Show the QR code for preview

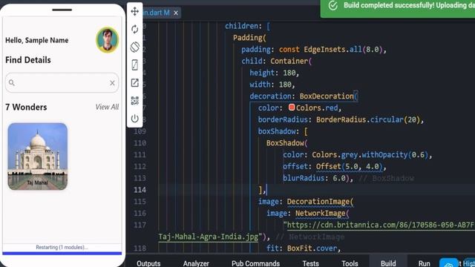pos(135,101)
